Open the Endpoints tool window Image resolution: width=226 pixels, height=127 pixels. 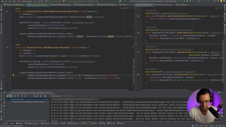tap(45, 123)
